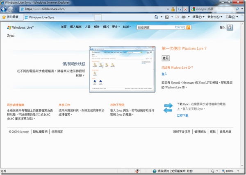Click the 100% zoom level button
This screenshot has width=246, height=175.
[x=228, y=171]
